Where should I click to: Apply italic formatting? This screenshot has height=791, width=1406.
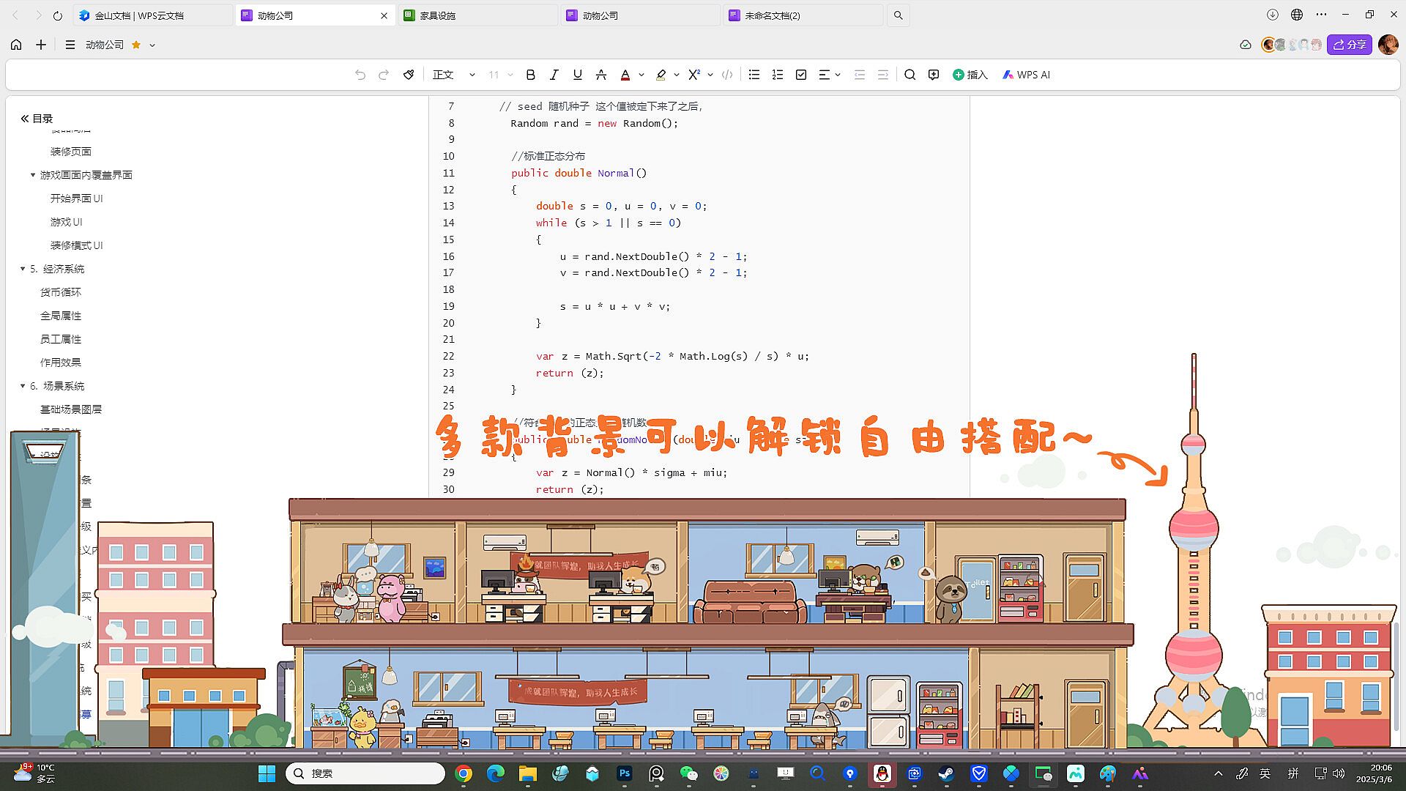(x=554, y=75)
